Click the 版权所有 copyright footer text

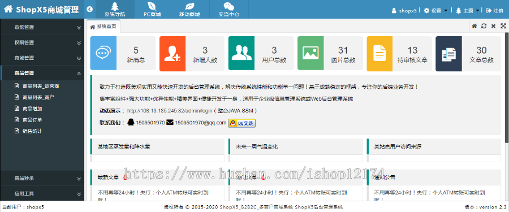[253, 207]
